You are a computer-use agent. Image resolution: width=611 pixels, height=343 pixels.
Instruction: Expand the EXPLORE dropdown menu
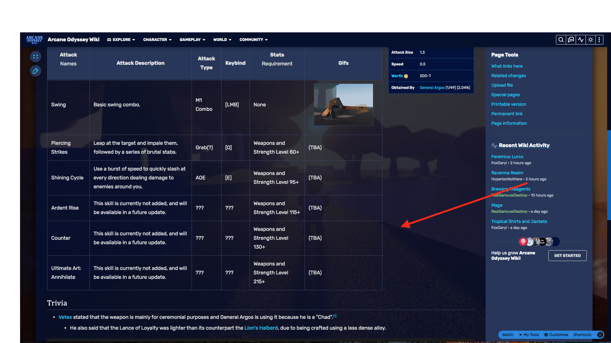click(121, 39)
